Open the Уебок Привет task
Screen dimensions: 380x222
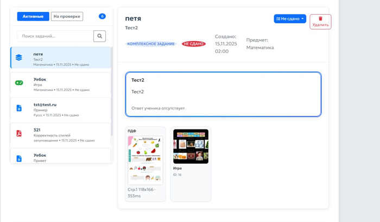pos(61,155)
